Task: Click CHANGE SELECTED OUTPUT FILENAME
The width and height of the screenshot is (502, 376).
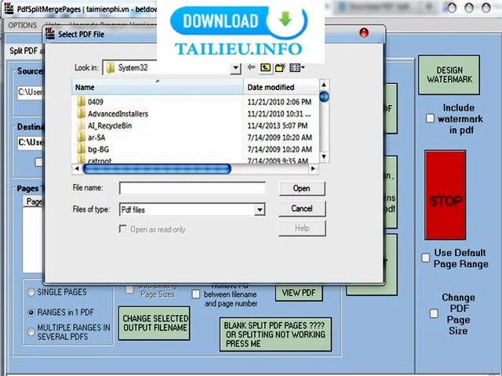Action: pyautogui.click(x=155, y=324)
